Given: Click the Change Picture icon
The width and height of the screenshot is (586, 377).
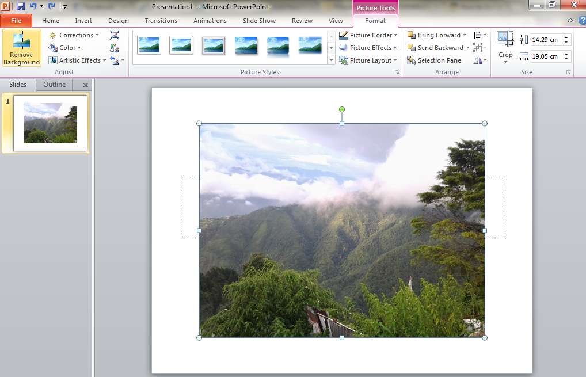Looking at the screenshot, I should (x=115, y=48).
